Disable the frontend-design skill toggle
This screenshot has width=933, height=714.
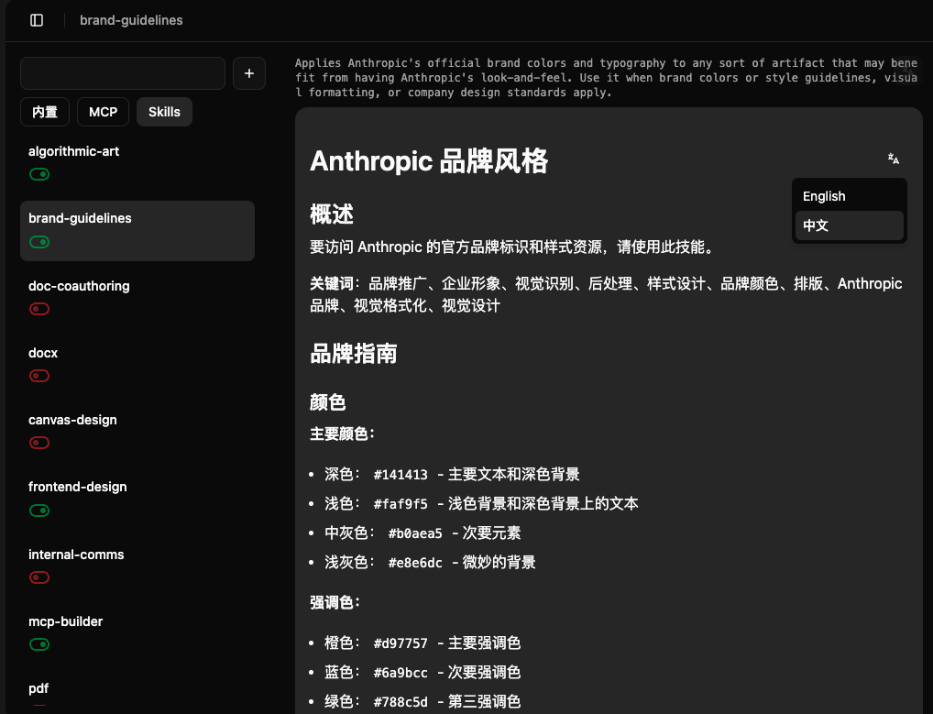(39, 511)
